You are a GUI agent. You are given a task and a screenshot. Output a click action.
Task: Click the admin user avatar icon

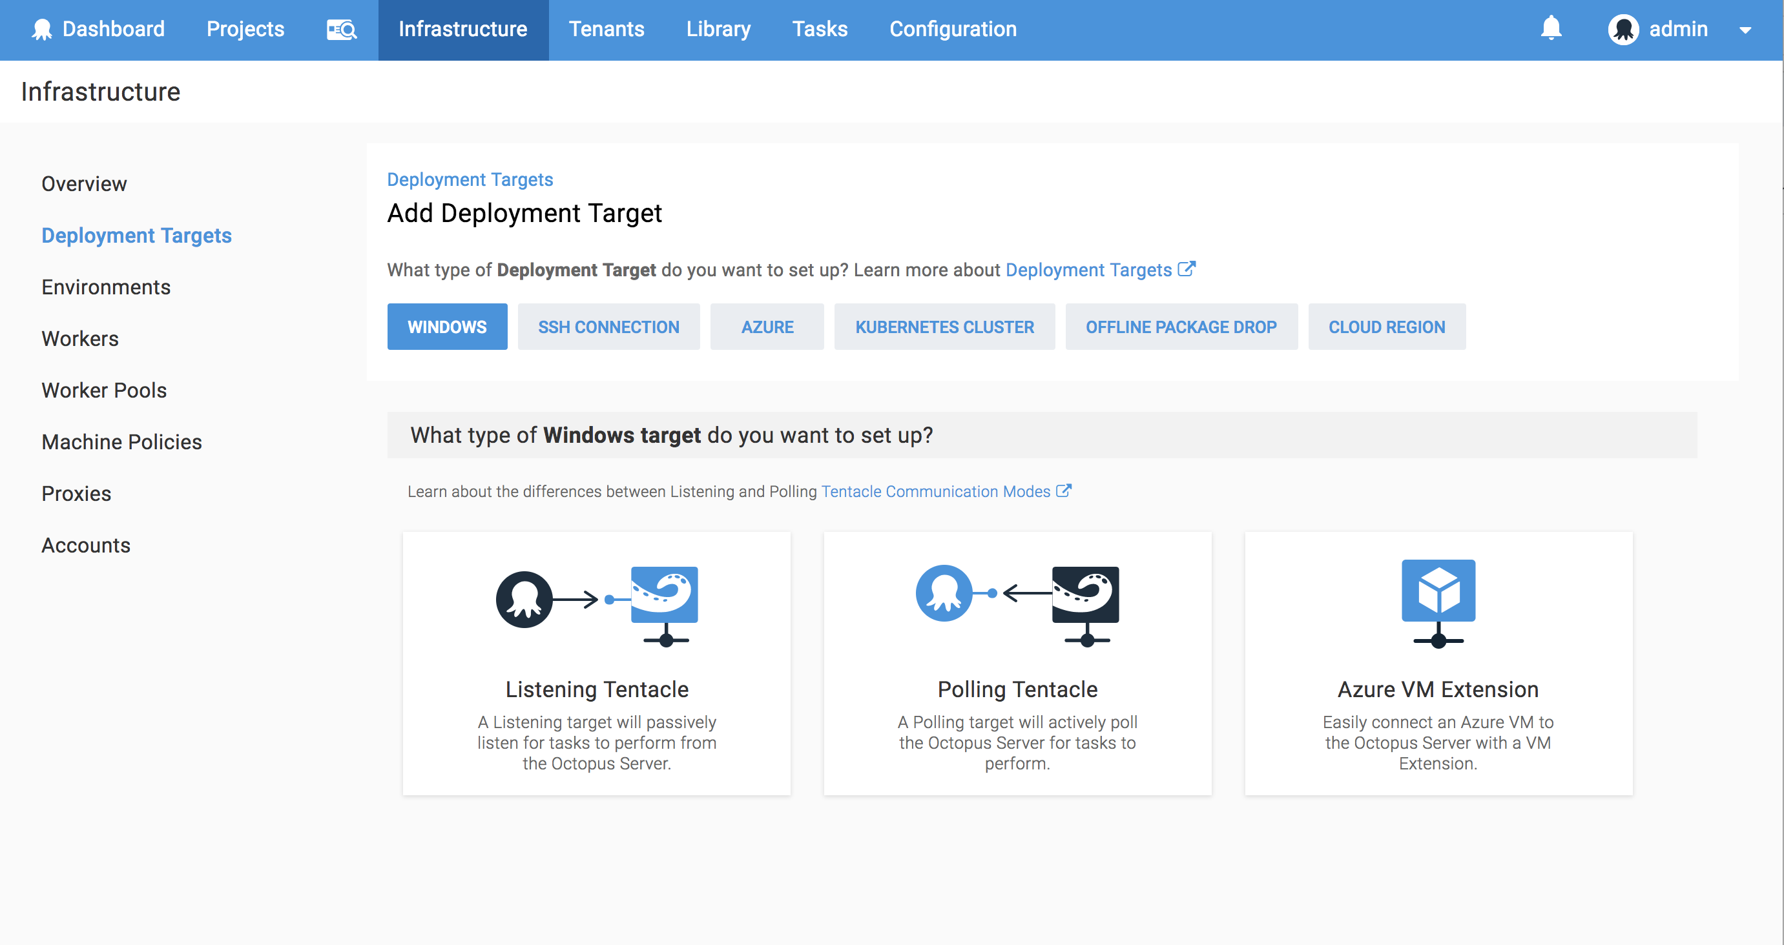tap(1623, 29)
